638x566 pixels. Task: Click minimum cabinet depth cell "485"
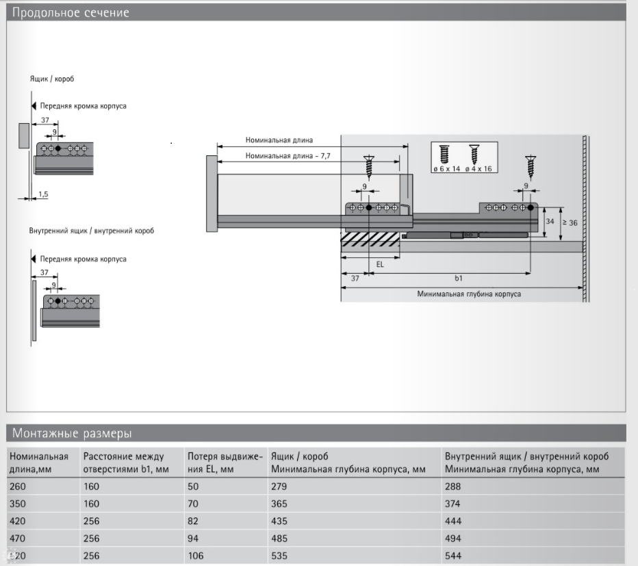coord(279,539)
